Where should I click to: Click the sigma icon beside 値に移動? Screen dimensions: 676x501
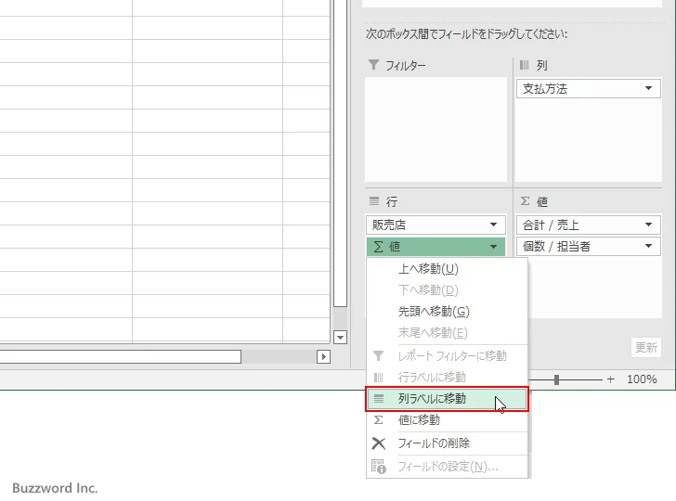(379, 420)
